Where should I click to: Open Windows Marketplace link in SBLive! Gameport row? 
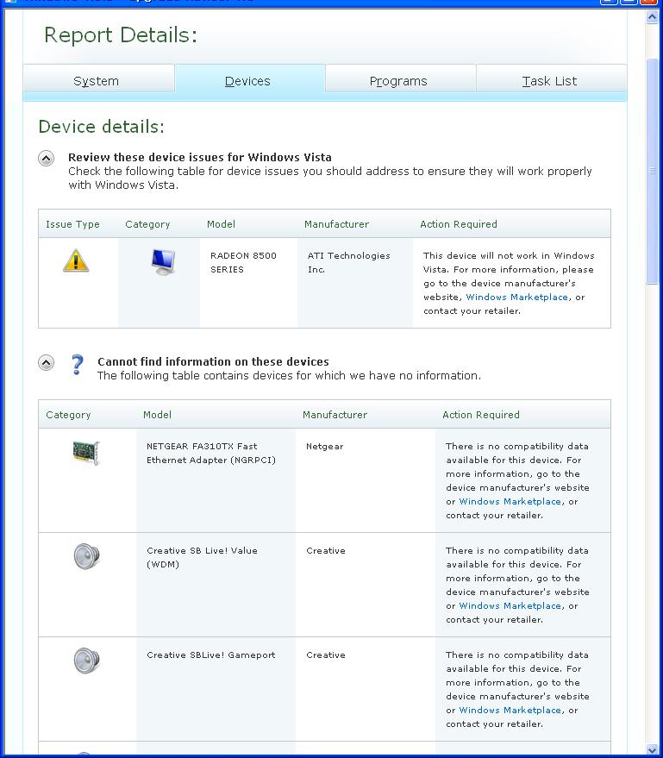[x=510, y=711]
